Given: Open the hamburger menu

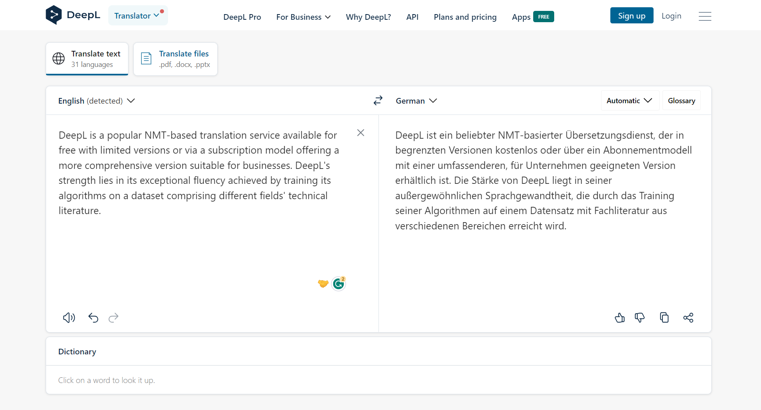Looking at the screenshot, I should 705,16.
